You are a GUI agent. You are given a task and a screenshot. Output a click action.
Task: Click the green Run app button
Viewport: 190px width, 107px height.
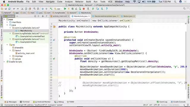pyautogui.click(x=65, y=9)
